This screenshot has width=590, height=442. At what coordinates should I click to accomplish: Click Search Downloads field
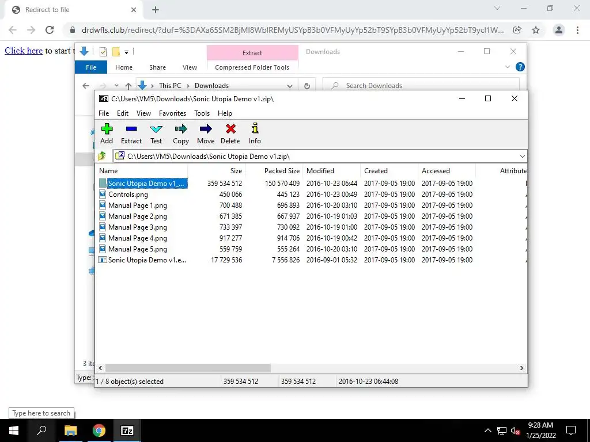pyautogui.click(x=421, y=86)
